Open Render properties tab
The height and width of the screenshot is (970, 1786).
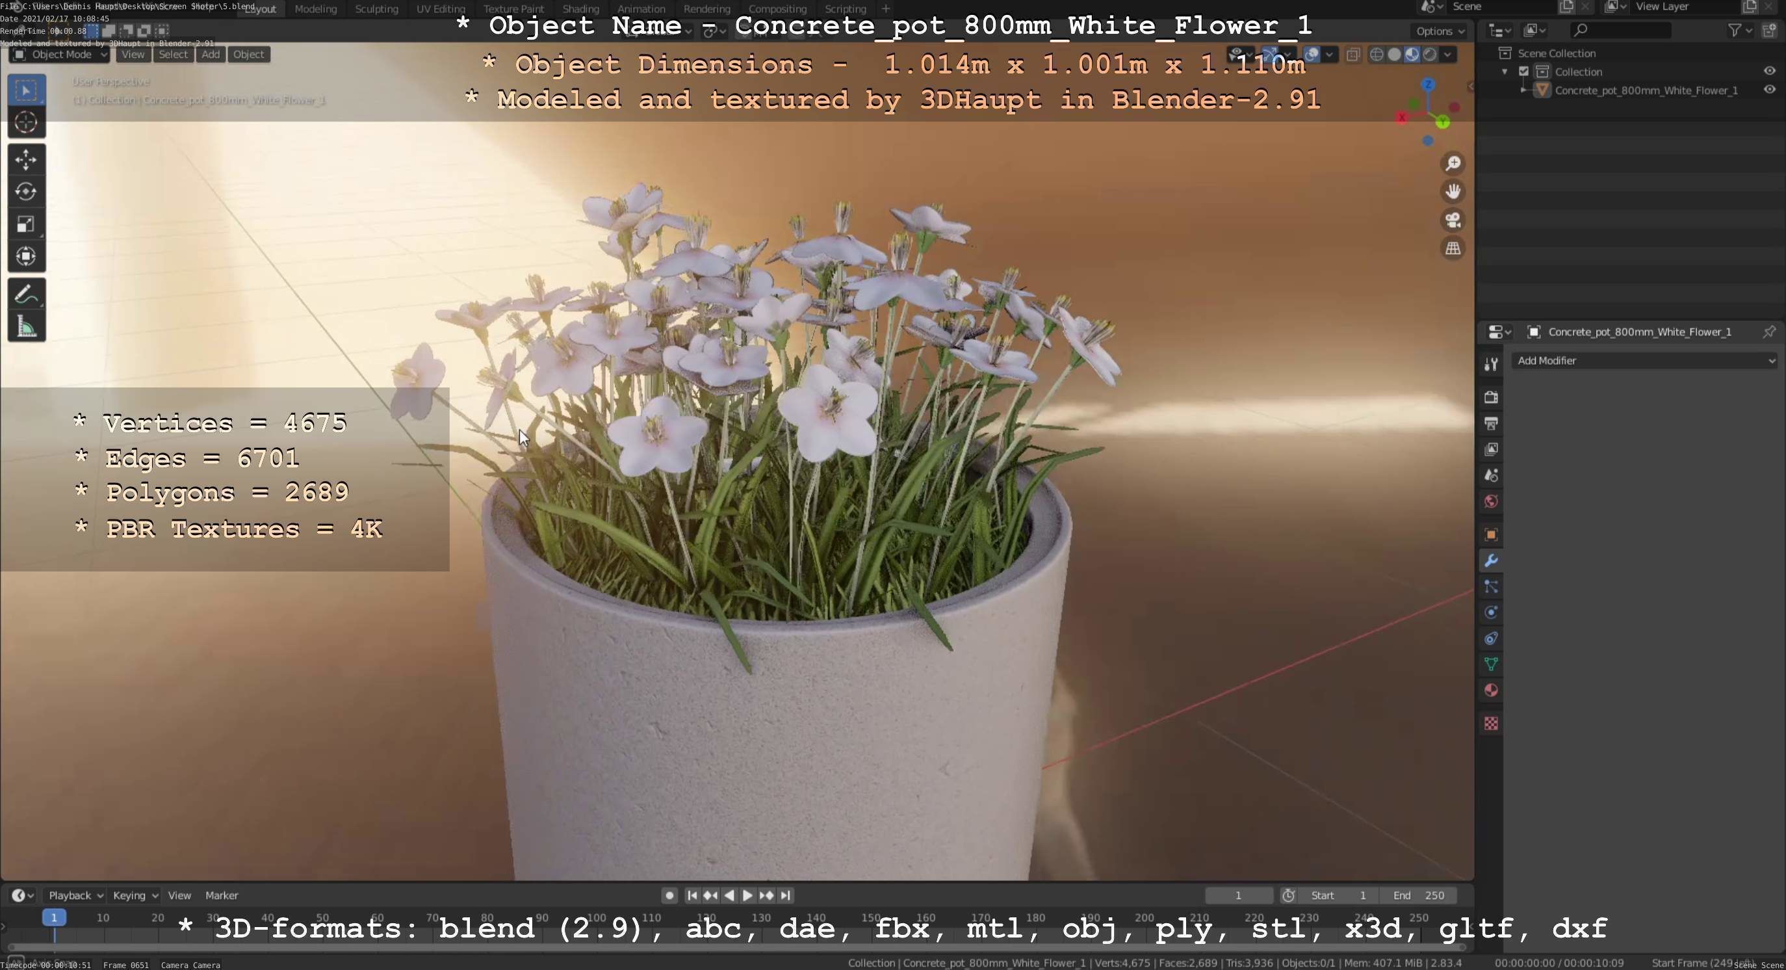pyautogui.click(x=1491, y=397)
